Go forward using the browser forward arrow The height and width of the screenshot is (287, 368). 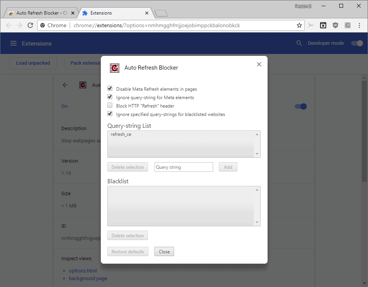point(20,25)
